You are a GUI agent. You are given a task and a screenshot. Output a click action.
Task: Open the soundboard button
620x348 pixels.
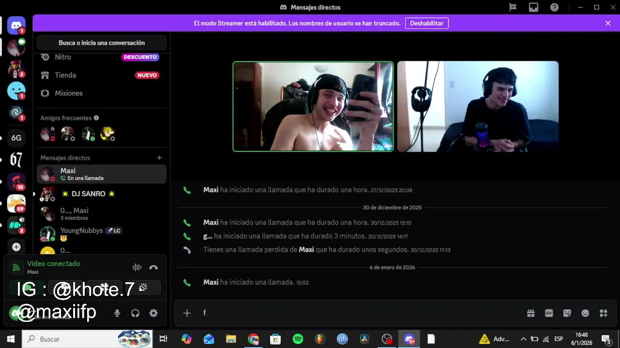point(143,288)
